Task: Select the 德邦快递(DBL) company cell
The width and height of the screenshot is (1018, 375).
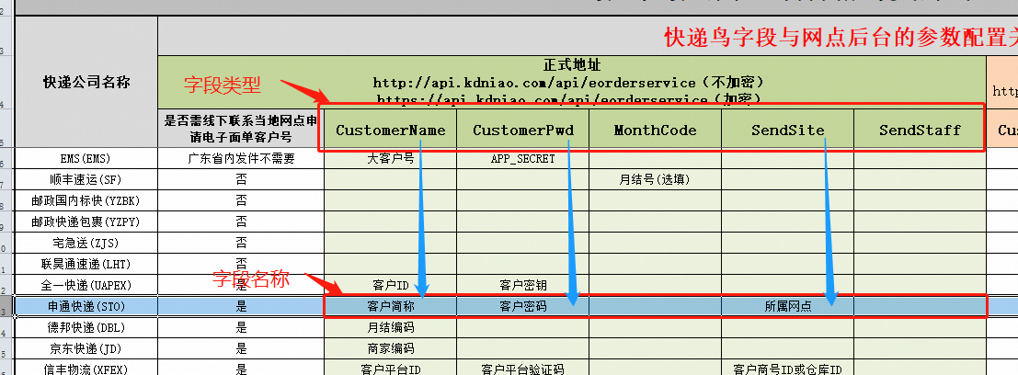Action: click(x=86, y=327)
